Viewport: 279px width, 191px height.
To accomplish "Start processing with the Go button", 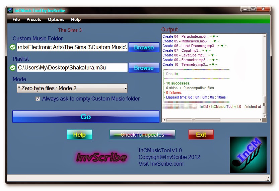I will point(86,117).
